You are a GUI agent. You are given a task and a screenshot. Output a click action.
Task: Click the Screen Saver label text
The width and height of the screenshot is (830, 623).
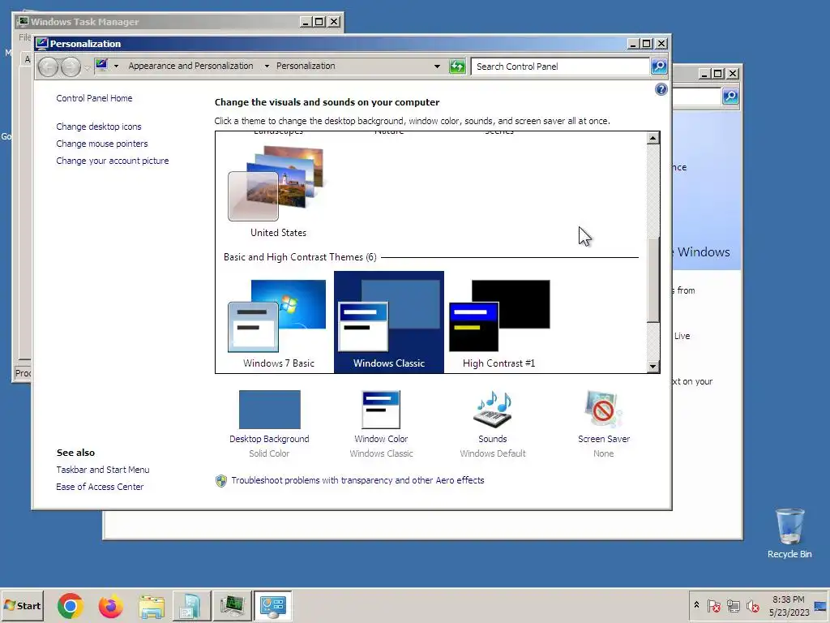tap(603, 439)
